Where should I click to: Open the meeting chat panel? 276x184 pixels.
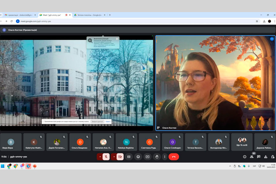point(259,157)
